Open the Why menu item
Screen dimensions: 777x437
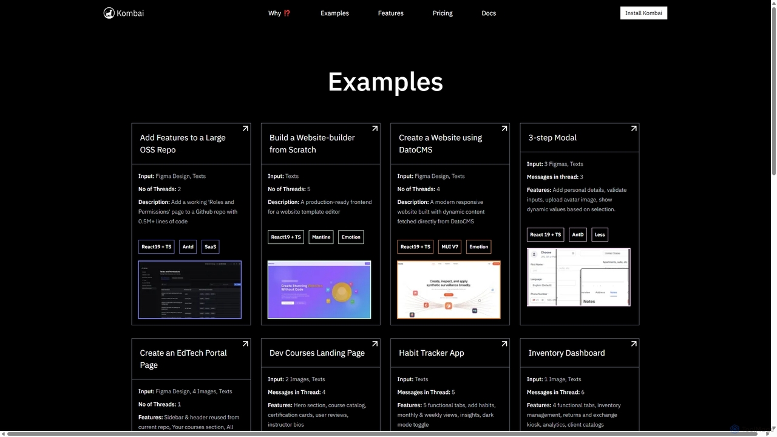click(279, 13)
